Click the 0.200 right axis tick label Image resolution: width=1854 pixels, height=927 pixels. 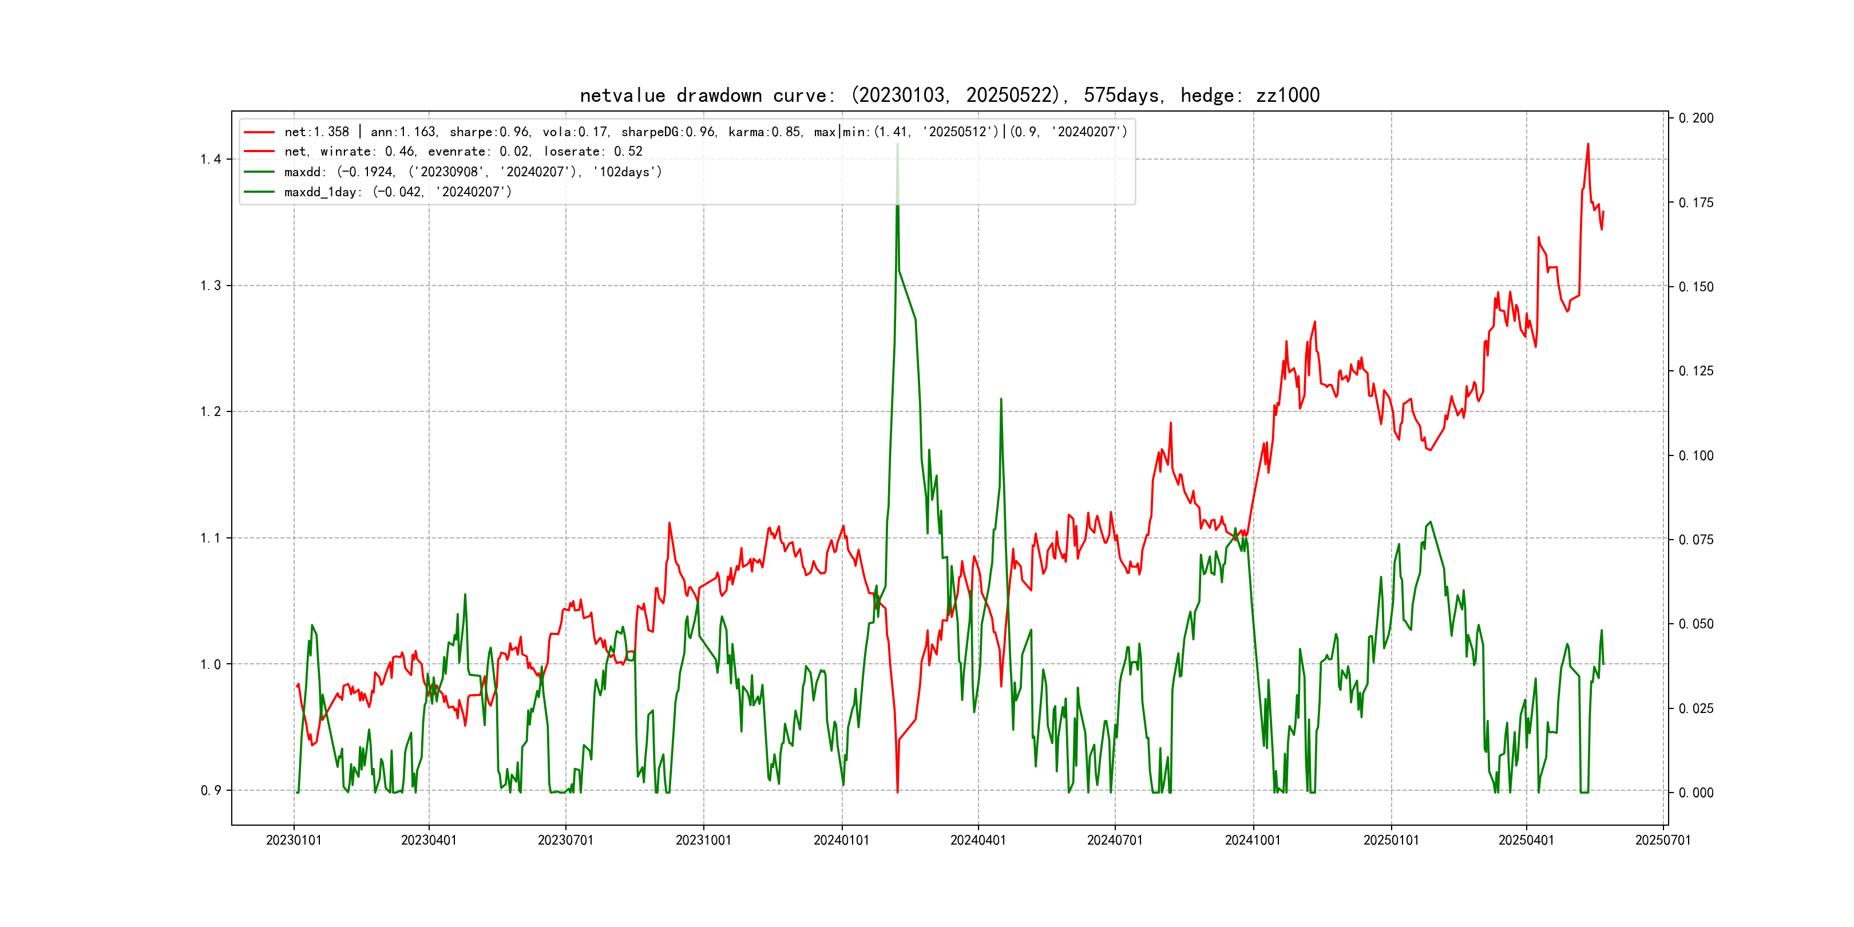click(x=1695, y=118)
